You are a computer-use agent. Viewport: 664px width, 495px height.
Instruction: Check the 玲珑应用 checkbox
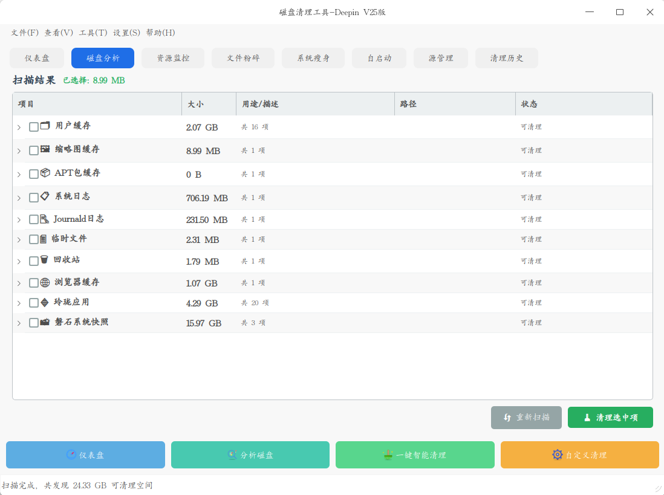34,303
